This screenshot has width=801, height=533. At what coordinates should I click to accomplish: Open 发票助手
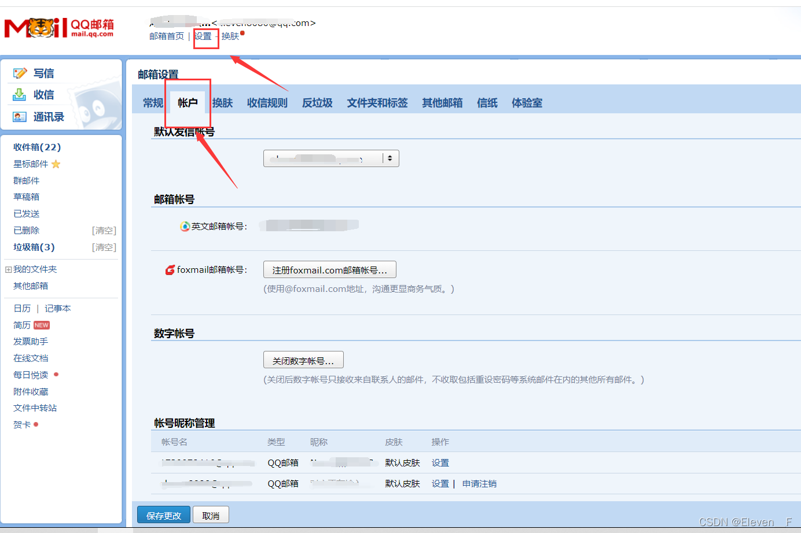point(31,342)
